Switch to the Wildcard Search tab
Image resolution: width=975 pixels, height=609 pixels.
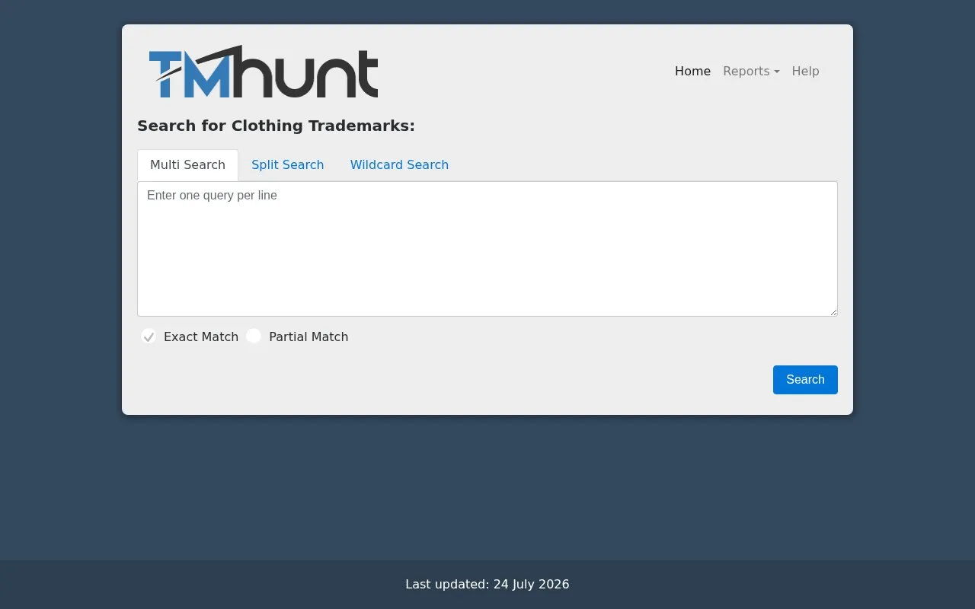point(399,164)
